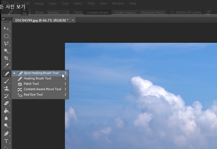Click the Spot Healing Brush toolbar icon
Image resolution: width=217 pixels, height=149 pixels.
[x=6, y=74]
